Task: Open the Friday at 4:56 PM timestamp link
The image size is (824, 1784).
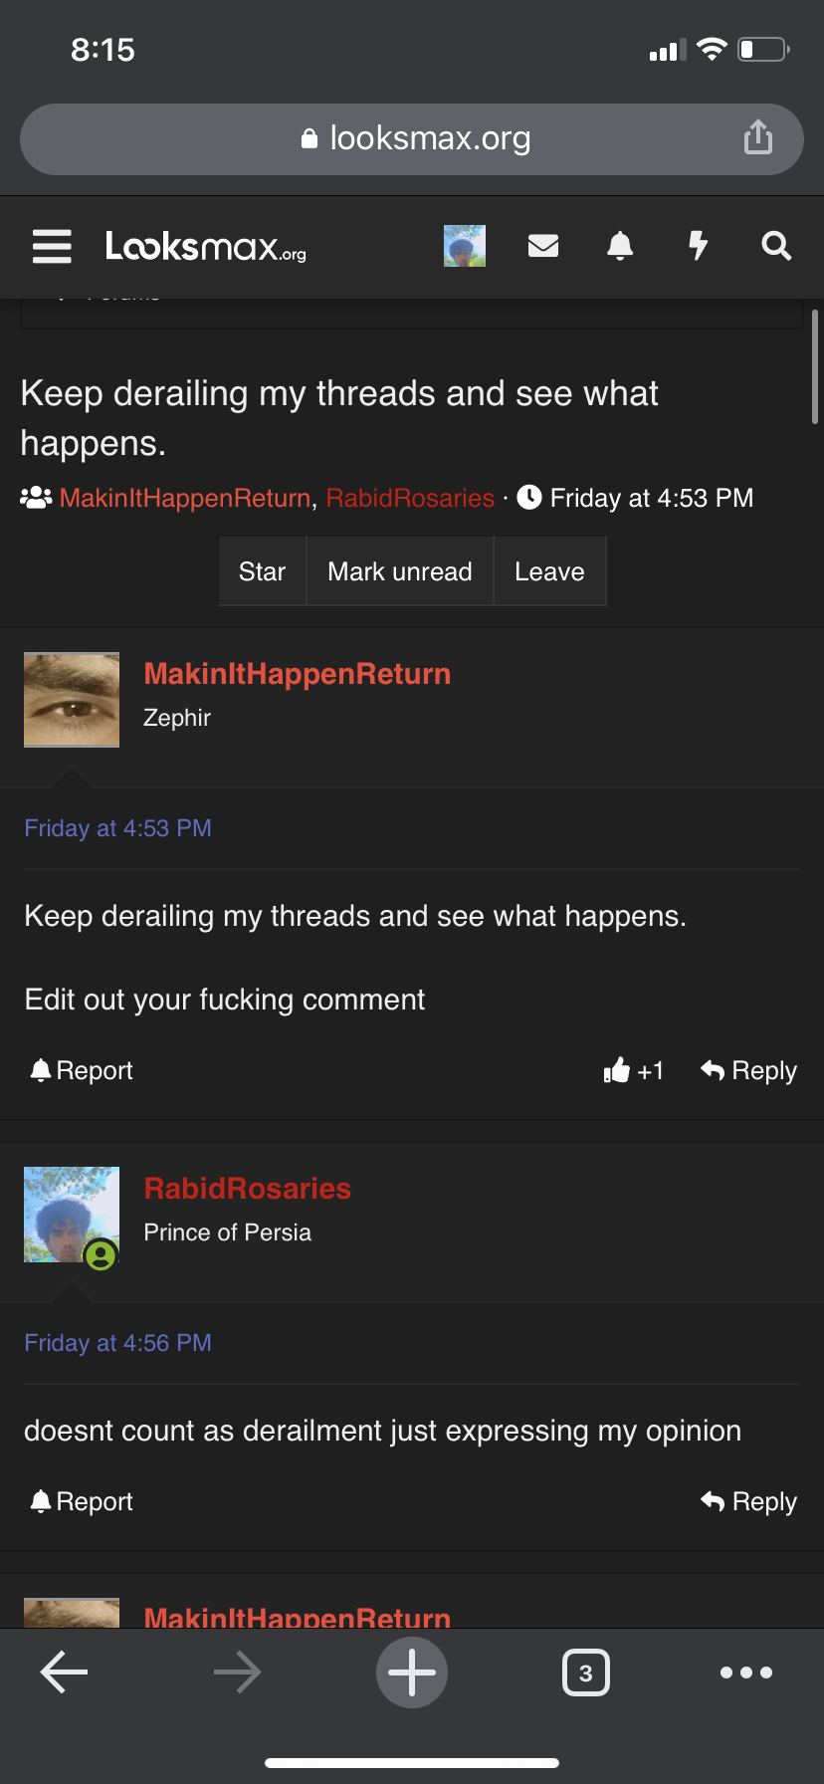Action: tap(118, 1343)
